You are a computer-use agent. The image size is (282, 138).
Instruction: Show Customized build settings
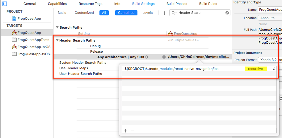(84, 13)
